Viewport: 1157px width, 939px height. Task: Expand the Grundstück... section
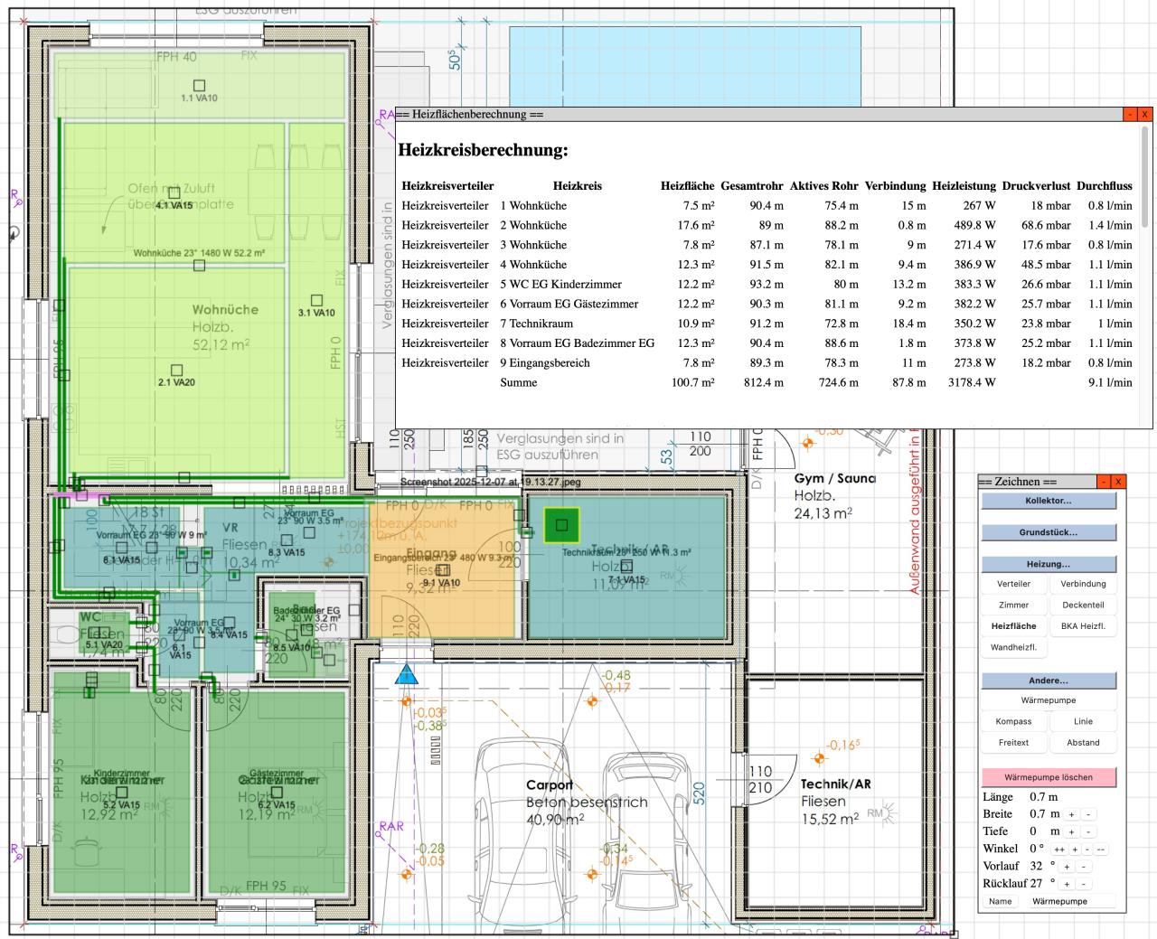pyautogui.click(x=1049, y=532)
